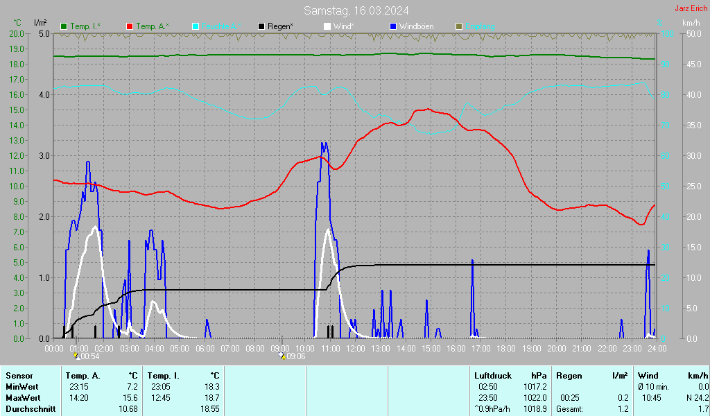Click the 12:00 time axis label
This screenshot has height=416, width=710.
coord(356,347)
